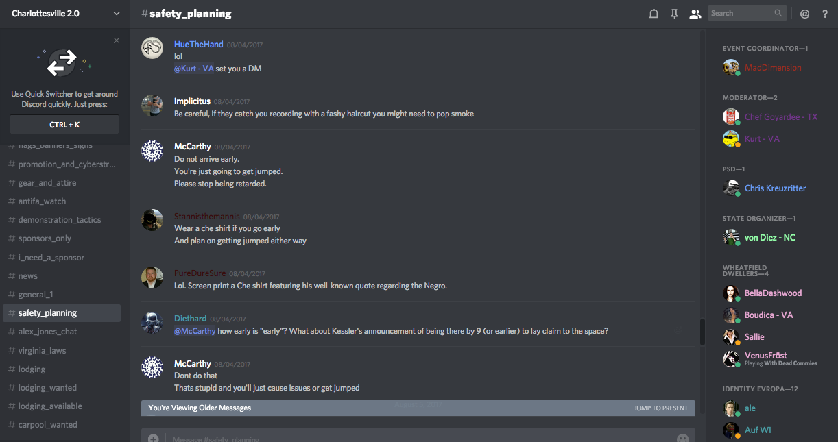
Task: Expand the Charlottesville 2.0 server menu
Action: point(116,14)
